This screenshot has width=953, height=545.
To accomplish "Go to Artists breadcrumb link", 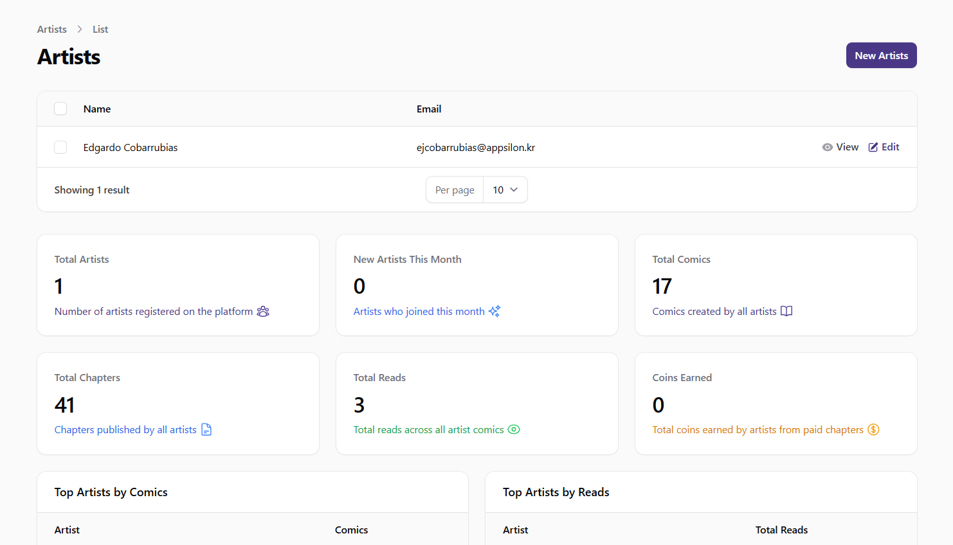I will click(x=51, y=30).
